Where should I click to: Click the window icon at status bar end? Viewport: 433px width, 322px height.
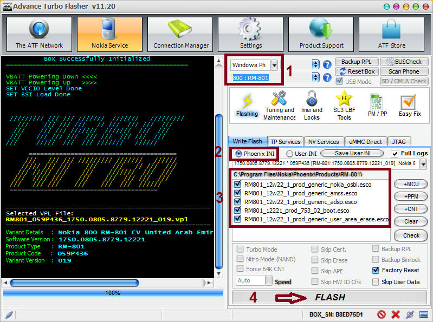click(x=423, y=314)
